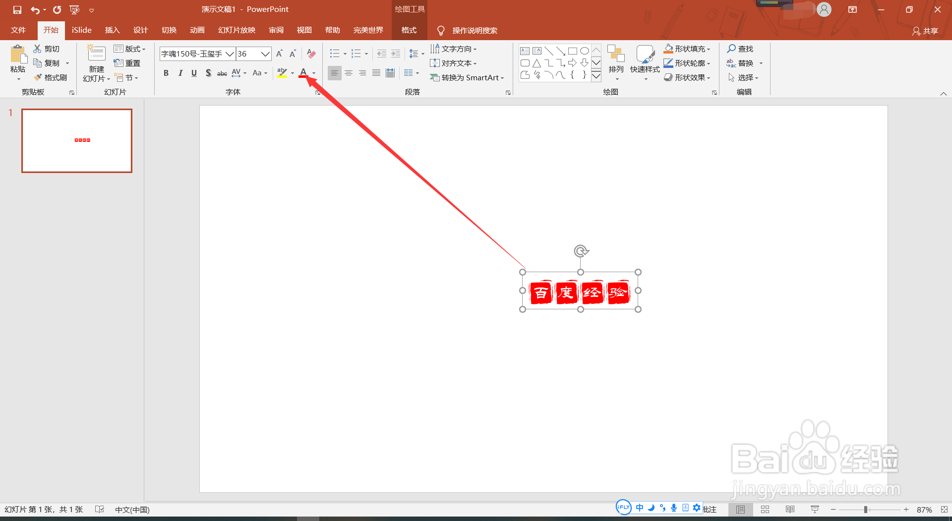Open the font color dropdown arrow
This screenshot has width=952, height=521.
[314, 73]
